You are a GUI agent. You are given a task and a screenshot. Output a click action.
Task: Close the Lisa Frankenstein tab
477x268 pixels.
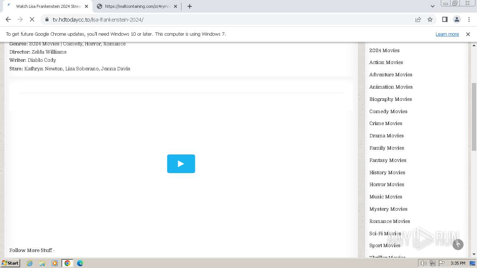point(86,6)
